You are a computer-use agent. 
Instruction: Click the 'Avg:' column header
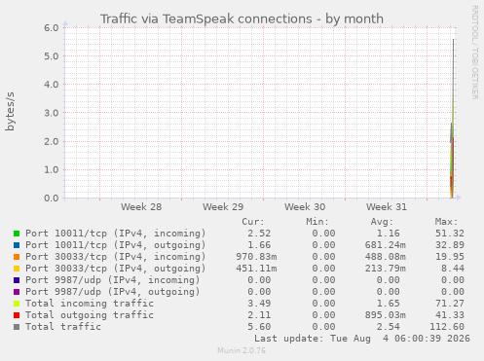(x=382, y=222)
